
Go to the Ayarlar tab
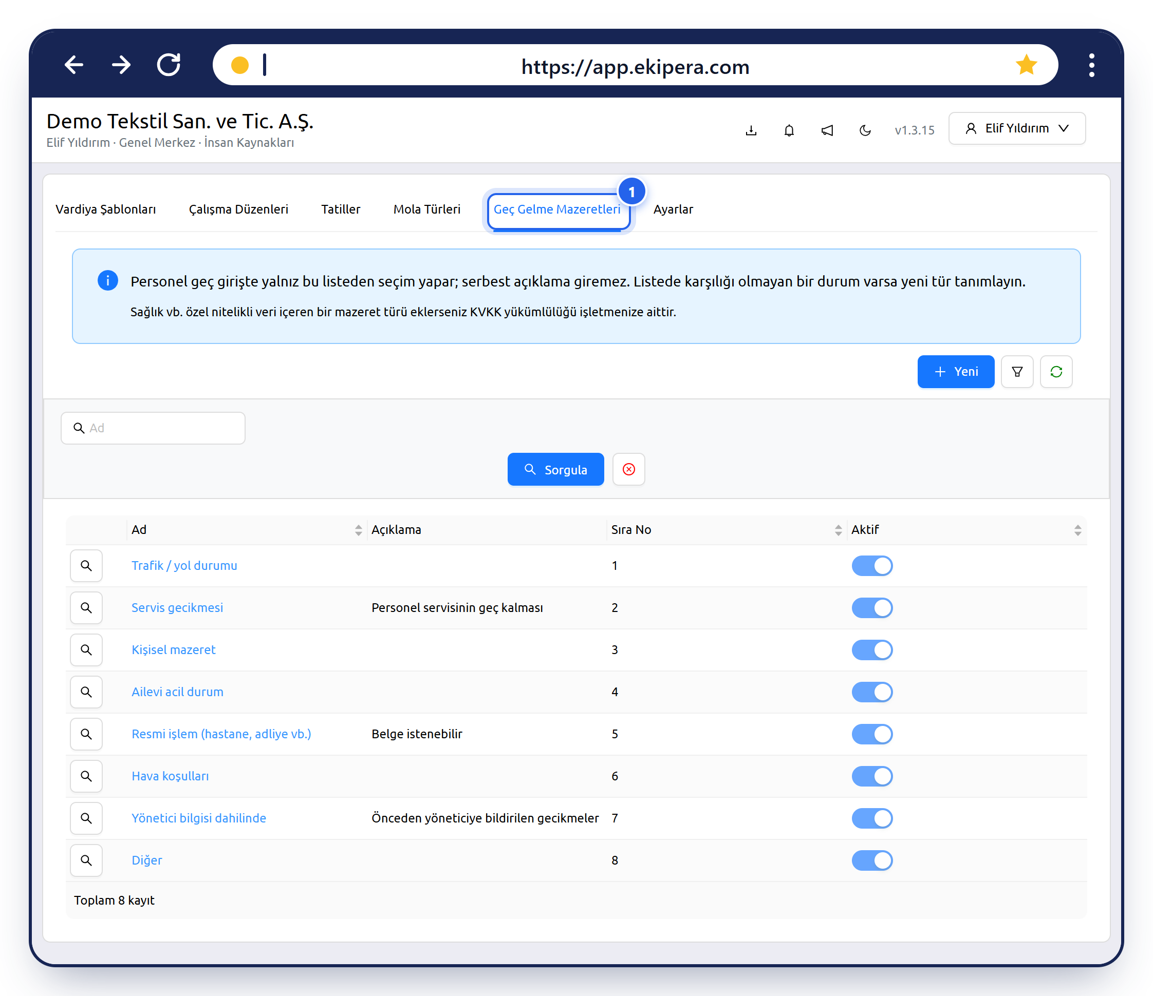673,209
